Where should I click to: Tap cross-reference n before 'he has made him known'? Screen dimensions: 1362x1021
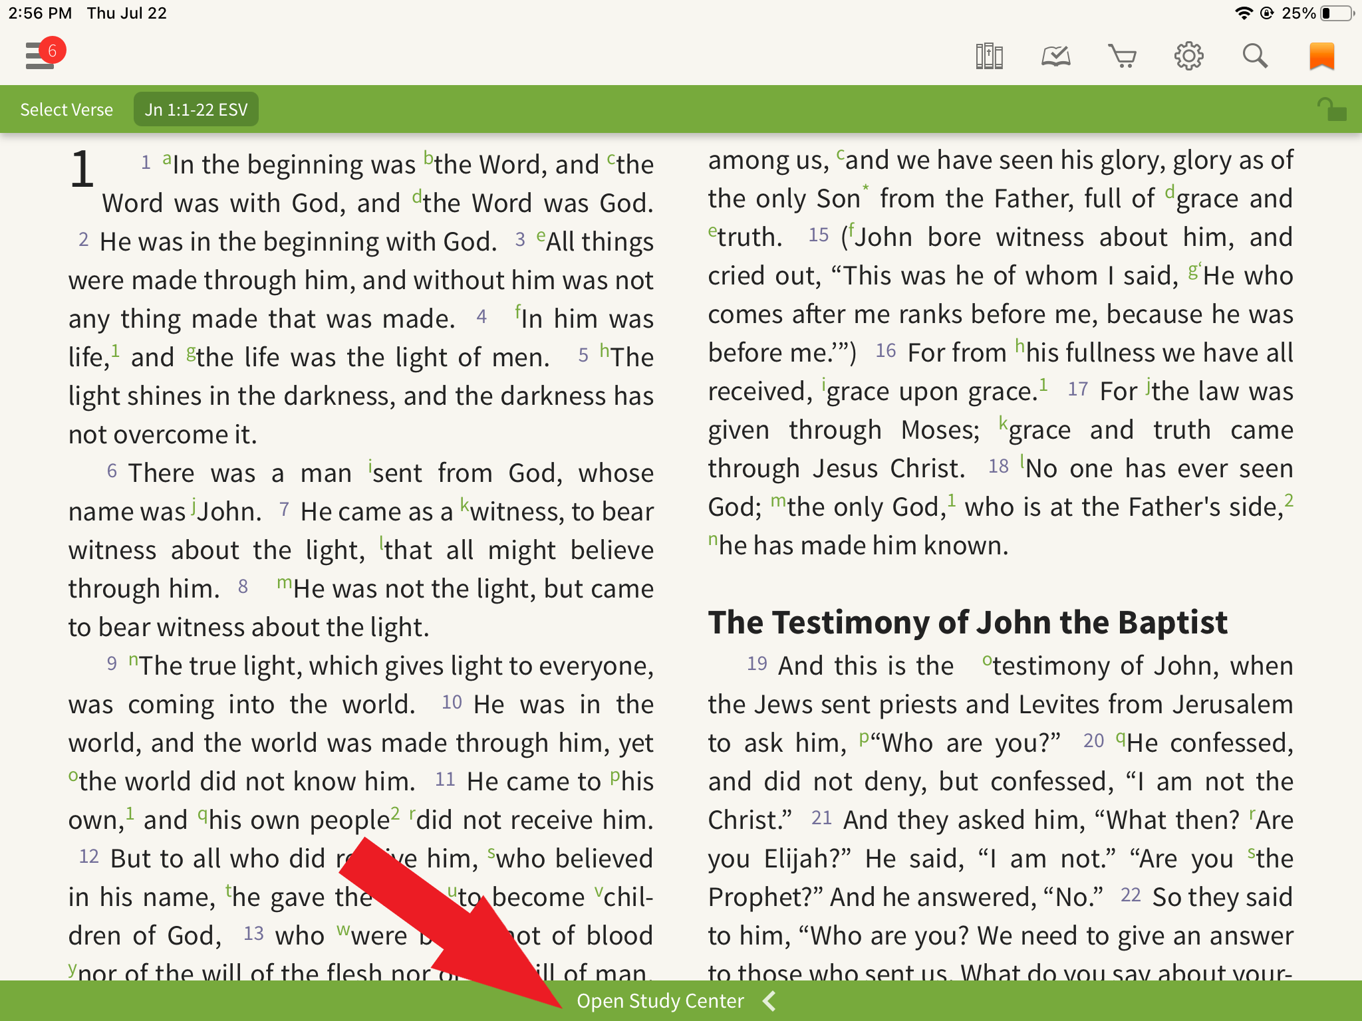coord(713,540)
